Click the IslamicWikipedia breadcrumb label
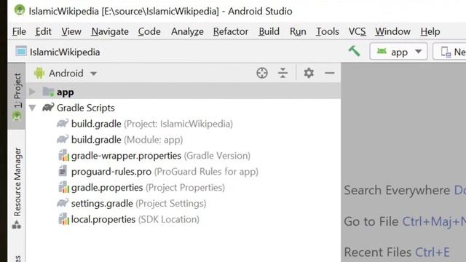 point(65,52)
